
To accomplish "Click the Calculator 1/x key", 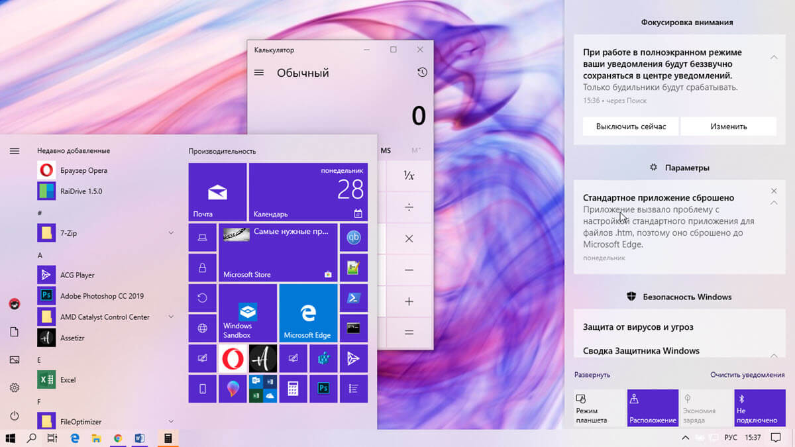I will (x=409, y=175).
